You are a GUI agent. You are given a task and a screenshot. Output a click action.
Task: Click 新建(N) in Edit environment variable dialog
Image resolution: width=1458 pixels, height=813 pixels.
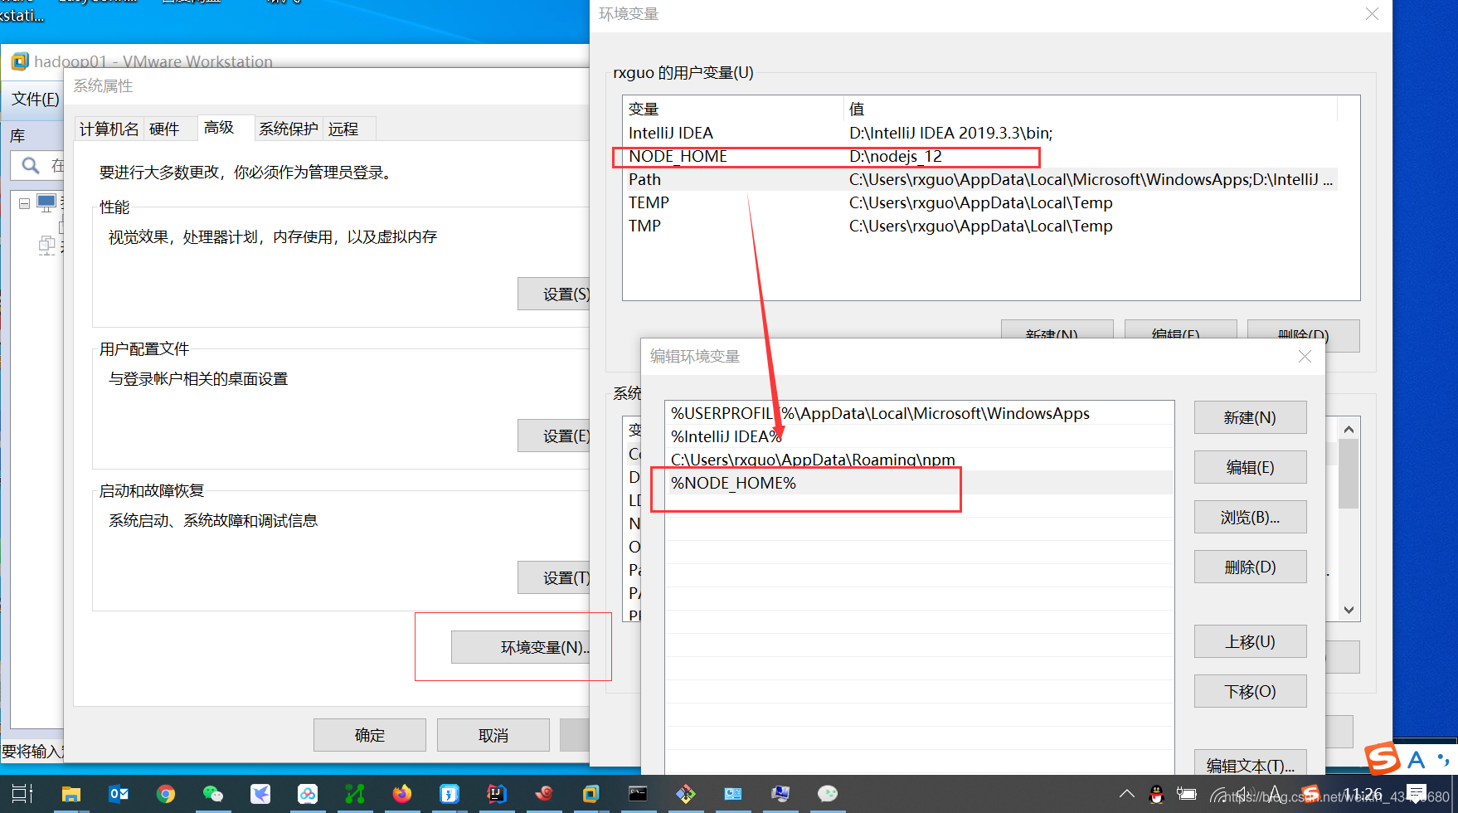pos(1250,417)
